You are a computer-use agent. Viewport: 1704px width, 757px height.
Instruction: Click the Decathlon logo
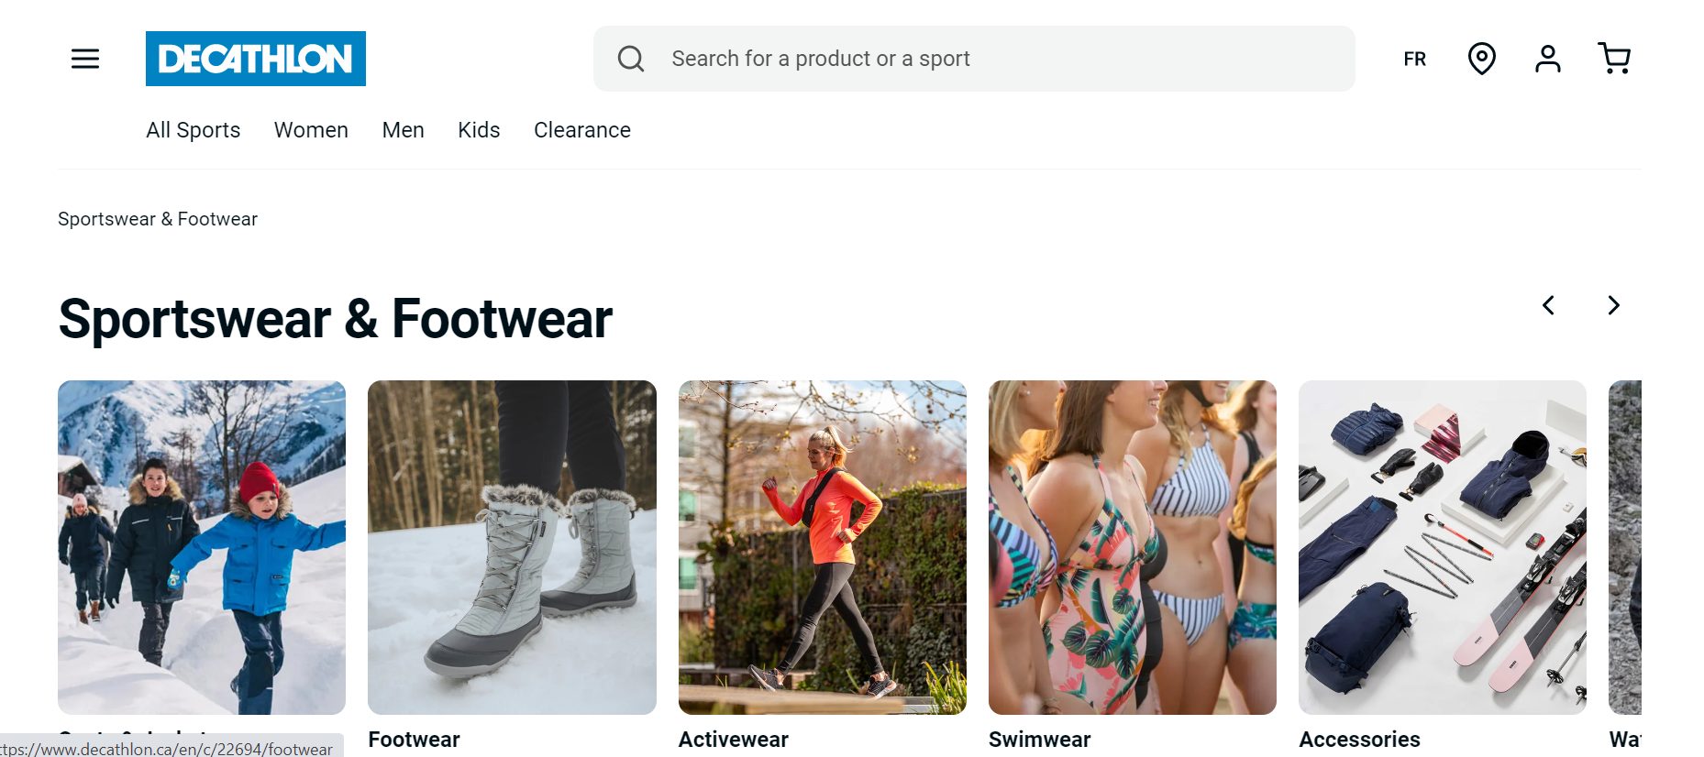255,59
